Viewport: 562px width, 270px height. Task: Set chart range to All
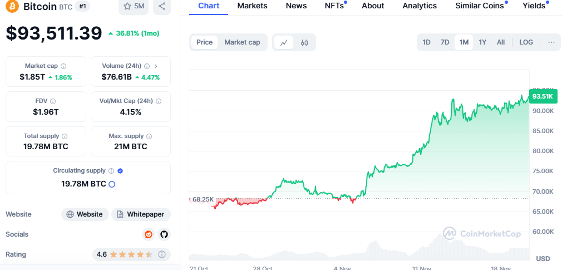(501, 42)
